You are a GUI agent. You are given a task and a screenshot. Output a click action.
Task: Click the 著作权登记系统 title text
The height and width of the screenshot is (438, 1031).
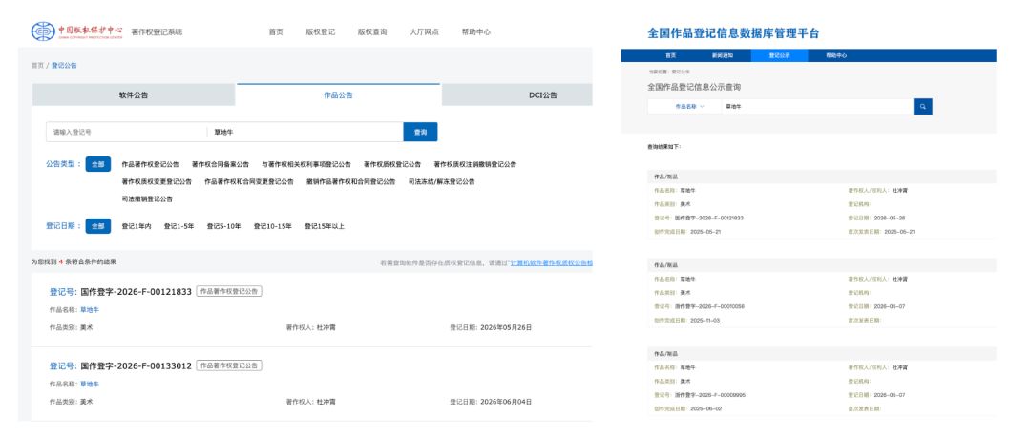157,31
